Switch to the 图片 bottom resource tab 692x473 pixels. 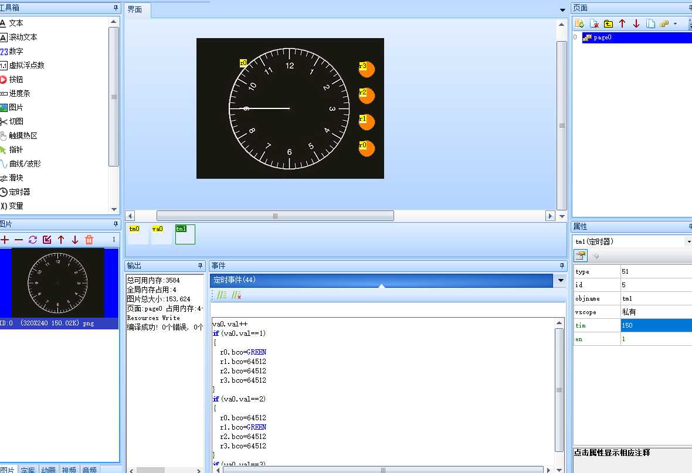8,470
